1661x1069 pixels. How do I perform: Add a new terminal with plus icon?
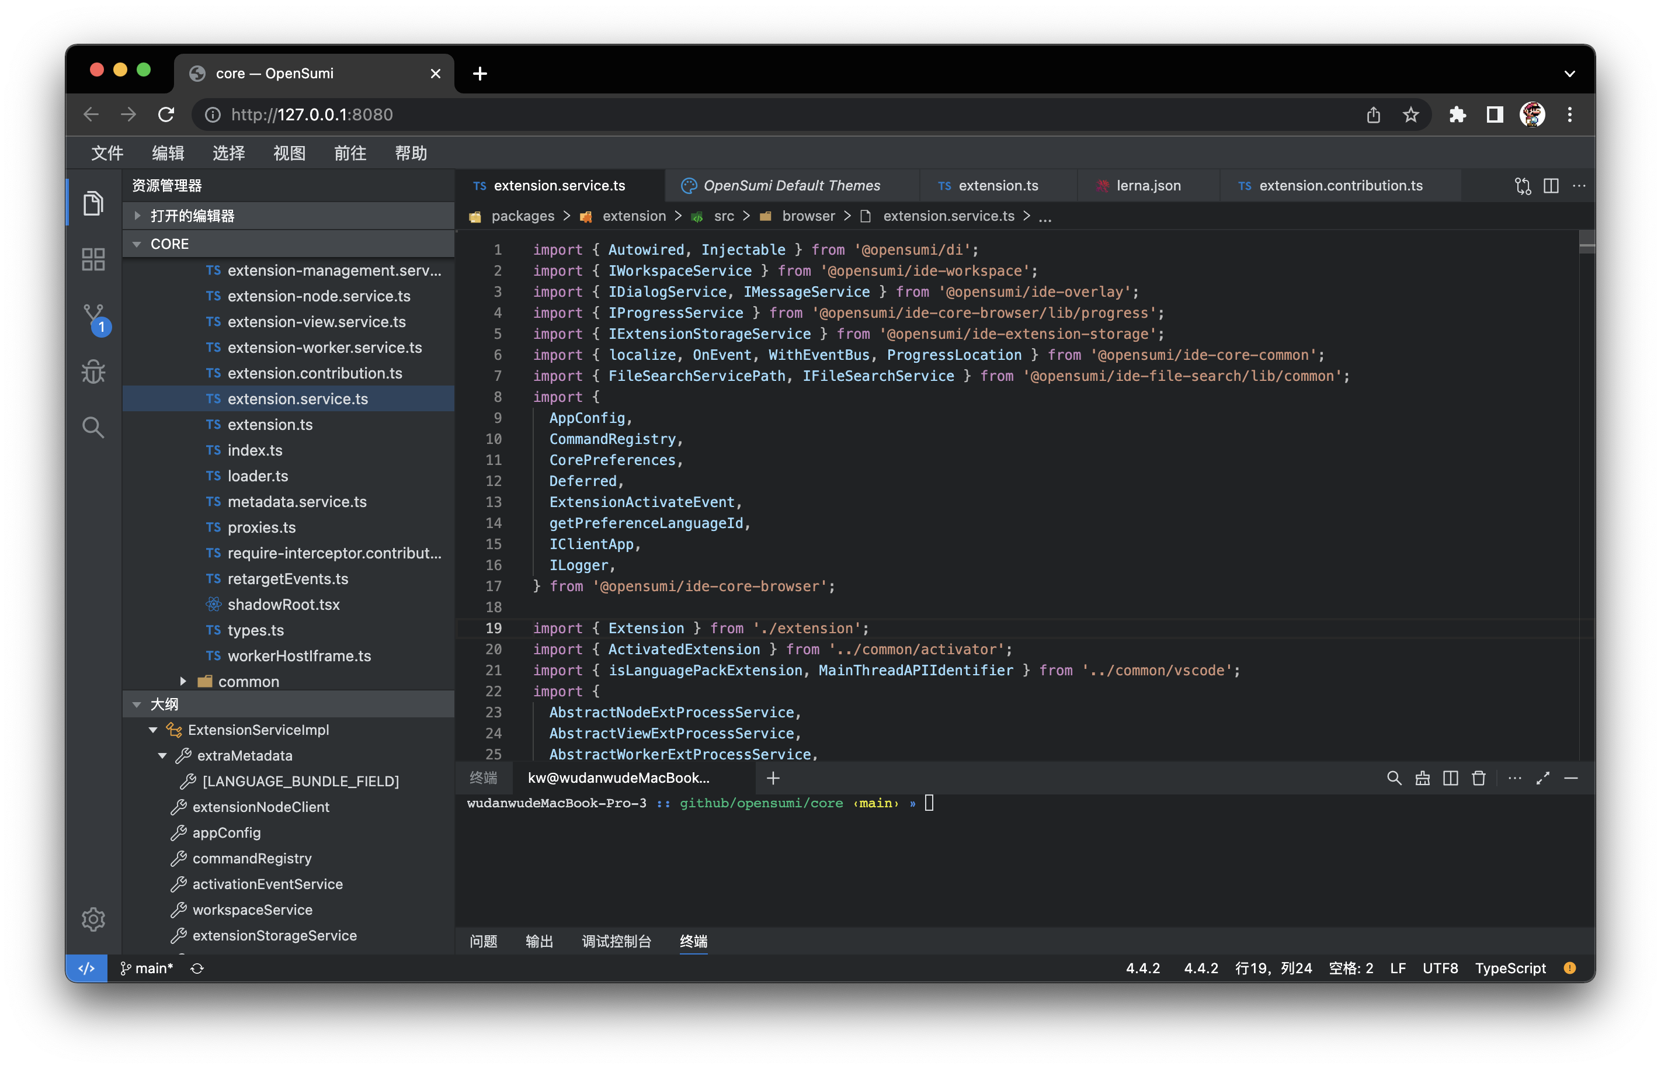pyautogui.click(x=773, y=778)
